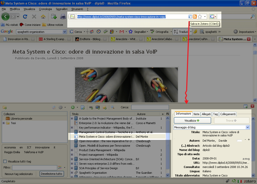The height and width of the screenshot is (184, 257).
Task: Open the 'Più visitati' bookmark
Action: 10,25
